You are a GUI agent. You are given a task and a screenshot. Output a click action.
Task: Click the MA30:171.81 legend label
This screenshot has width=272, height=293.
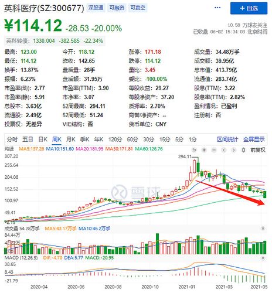[x=119, y=149]
